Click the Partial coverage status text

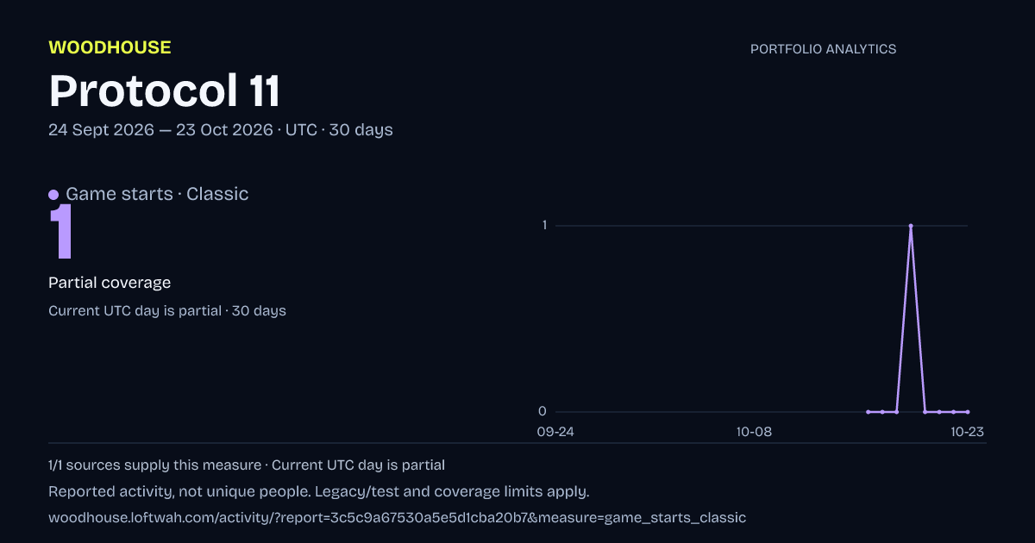coord(110,283)
